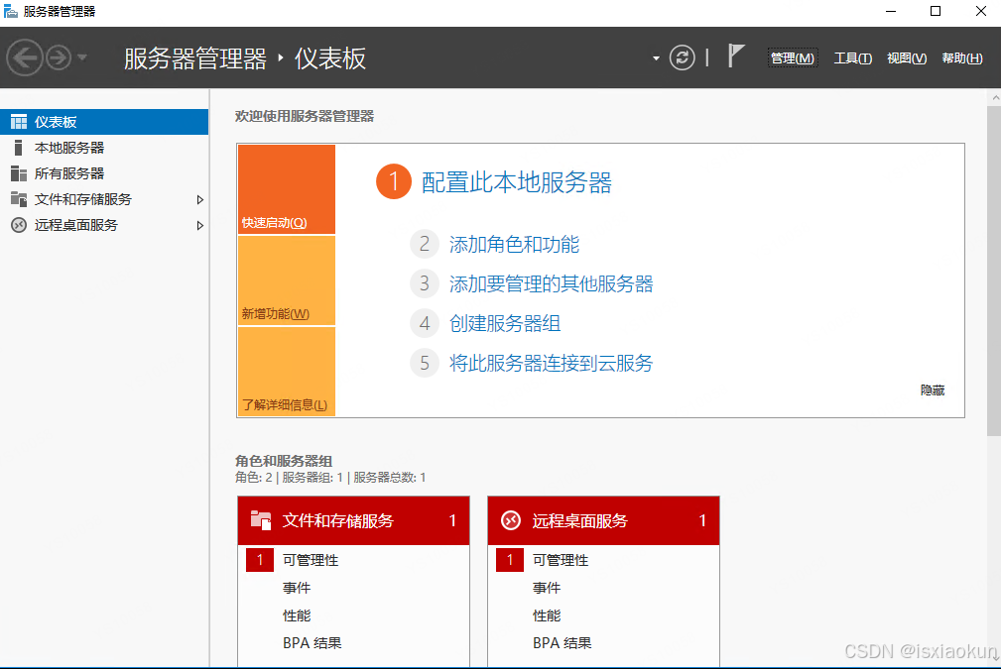Viewport: 1001px width, 669px height.
Task: Open notifications via the flag icon
Action: tap(735, 56)
